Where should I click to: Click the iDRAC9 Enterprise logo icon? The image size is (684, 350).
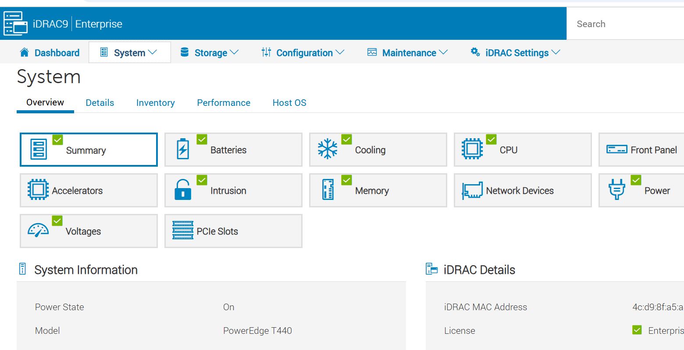[x=15, y=24]
